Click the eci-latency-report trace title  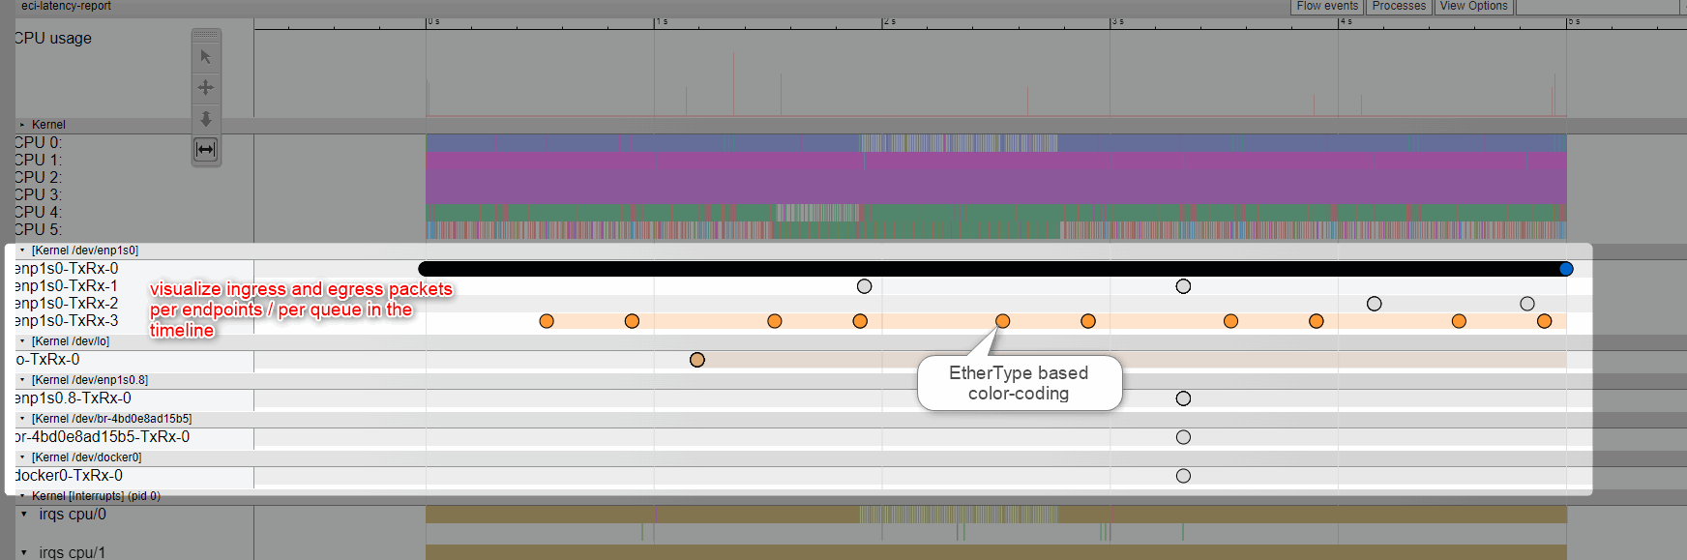[66, 6]
